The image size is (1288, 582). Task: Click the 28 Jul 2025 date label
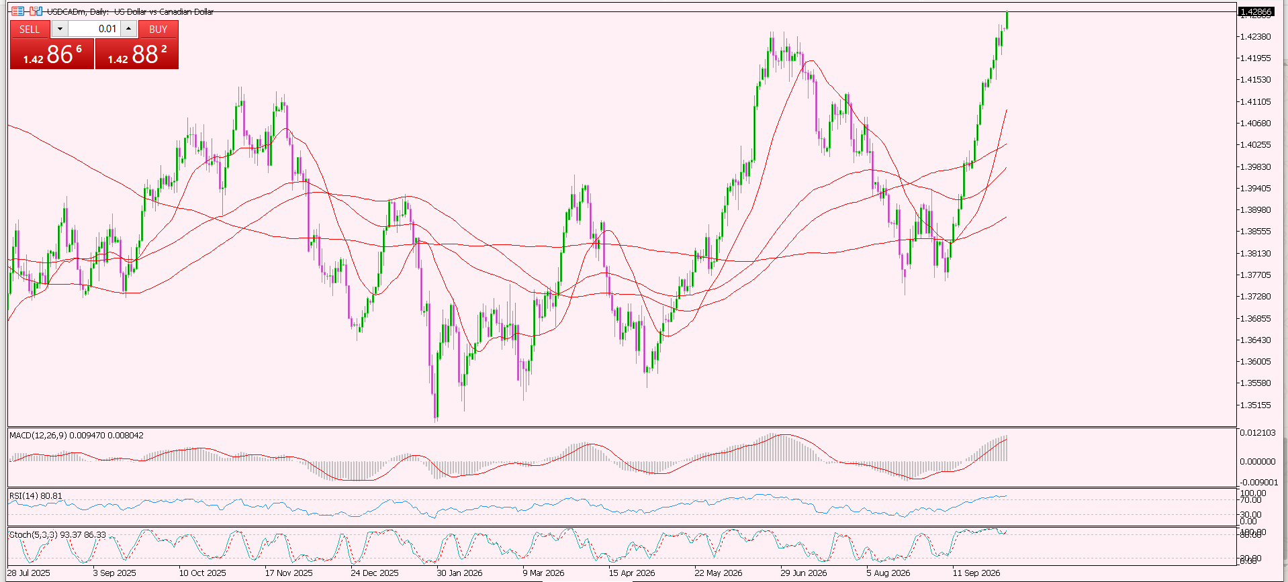(x=29, y=573)
